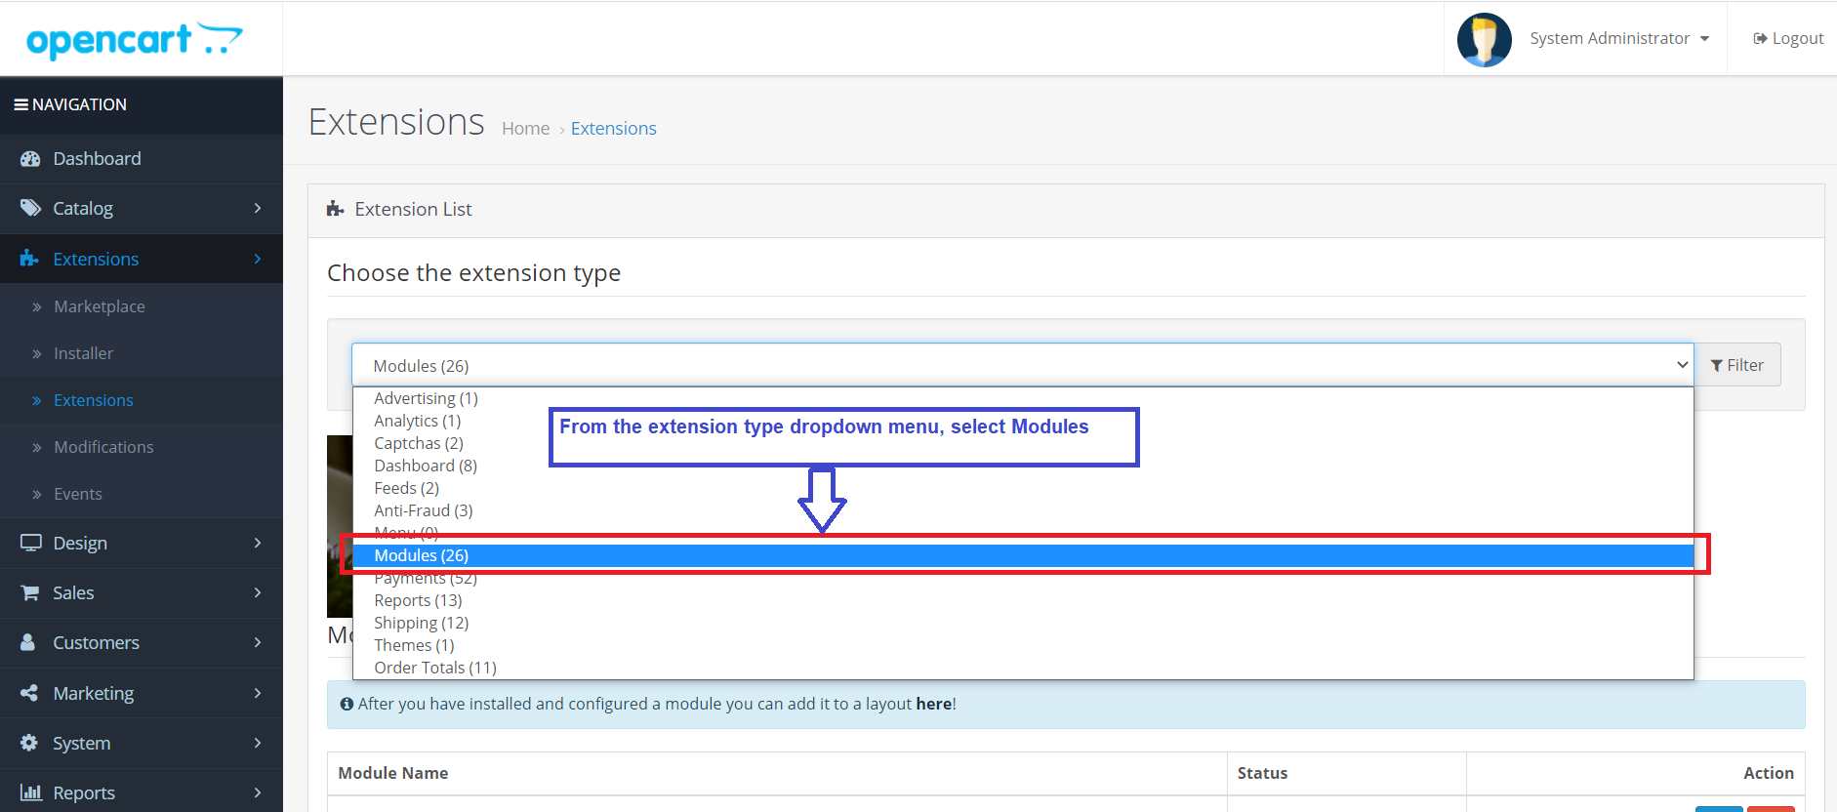Open Installer submenu item
1837x812 pixels.
(142, 353)
